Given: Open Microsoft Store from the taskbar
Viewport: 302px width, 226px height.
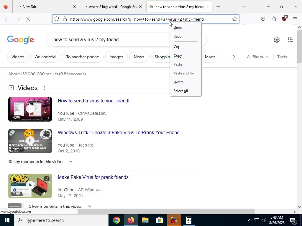Looking at the screenshot, I should [160, 220].
